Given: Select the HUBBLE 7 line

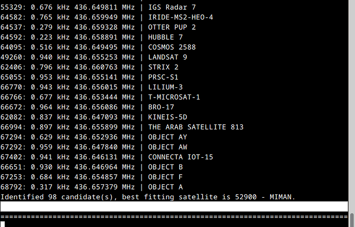Looking at the screenshot, I should tap(92, 37).
